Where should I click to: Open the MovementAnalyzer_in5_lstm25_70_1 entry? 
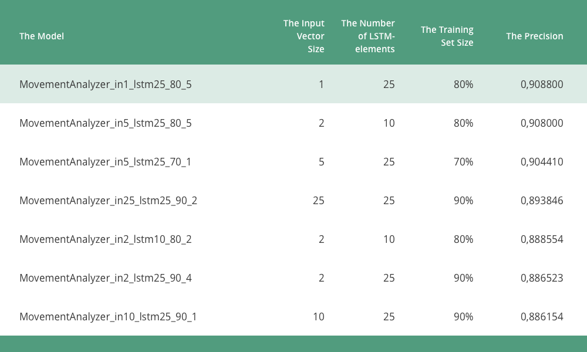(x=106, y=162)
